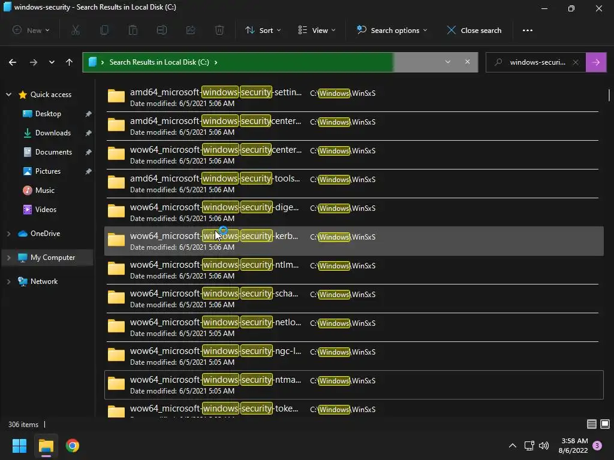
Task: Select the wow64 windows-securitycenter folder
Action: pyautogui.click(x=354, y=155)
